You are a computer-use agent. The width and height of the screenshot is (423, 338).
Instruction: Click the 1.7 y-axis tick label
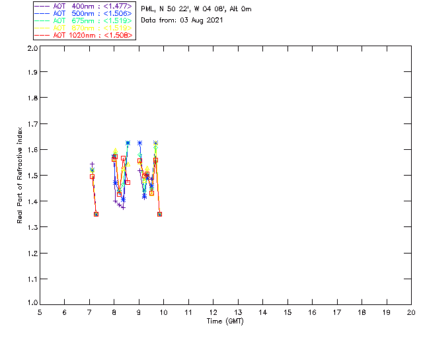[x=32, y=124]
